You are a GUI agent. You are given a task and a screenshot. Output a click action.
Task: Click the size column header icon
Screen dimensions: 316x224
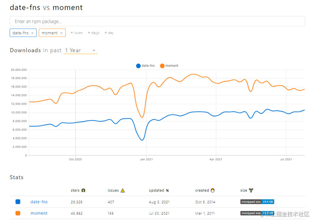coord(250,190)
